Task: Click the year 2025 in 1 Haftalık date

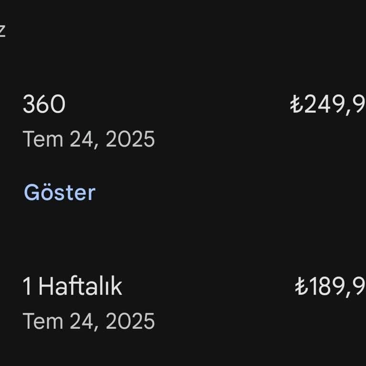Action: (130, 322)
